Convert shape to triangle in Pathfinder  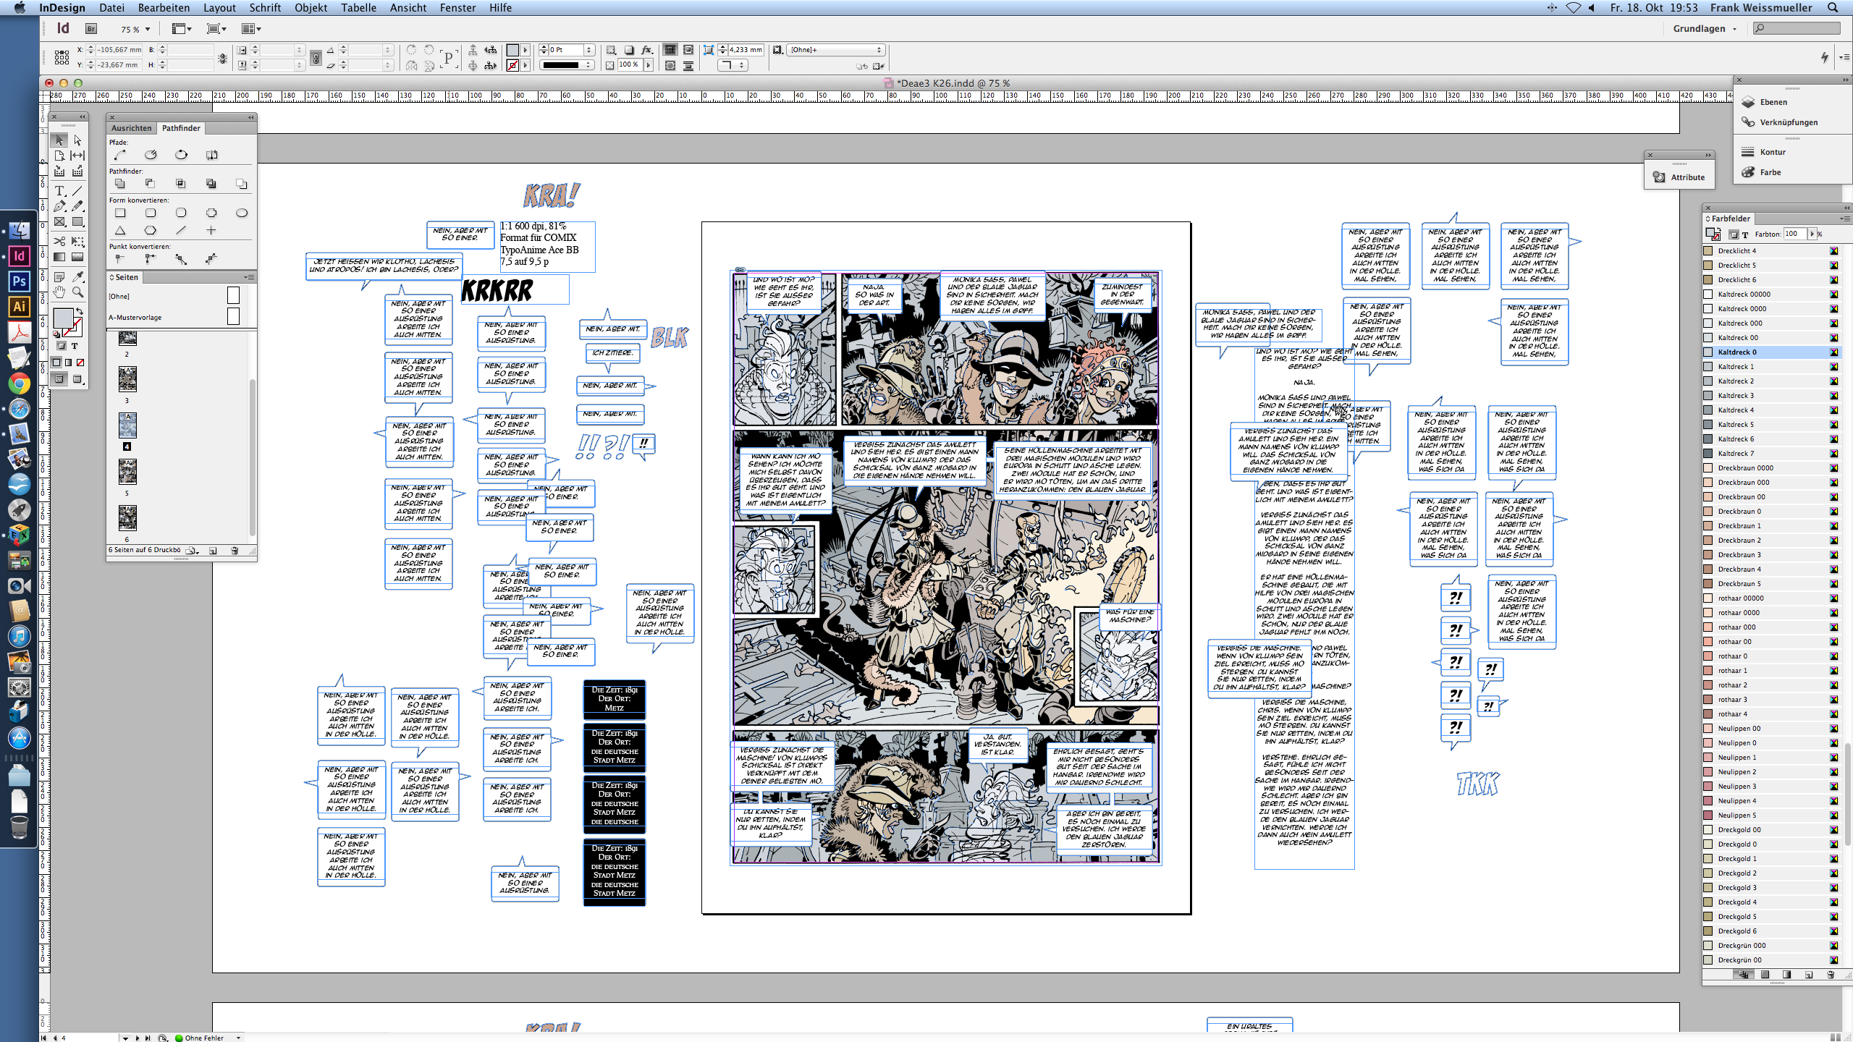coord(120,230)
